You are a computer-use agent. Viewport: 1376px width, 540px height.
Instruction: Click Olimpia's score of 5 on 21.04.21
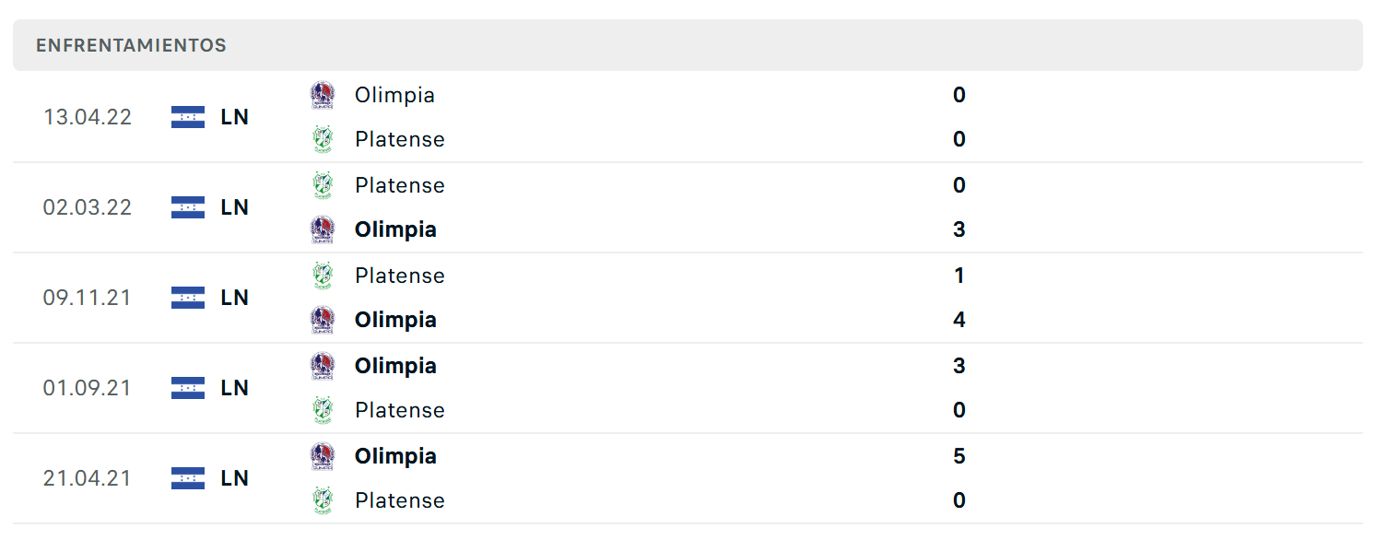point(959,456)
